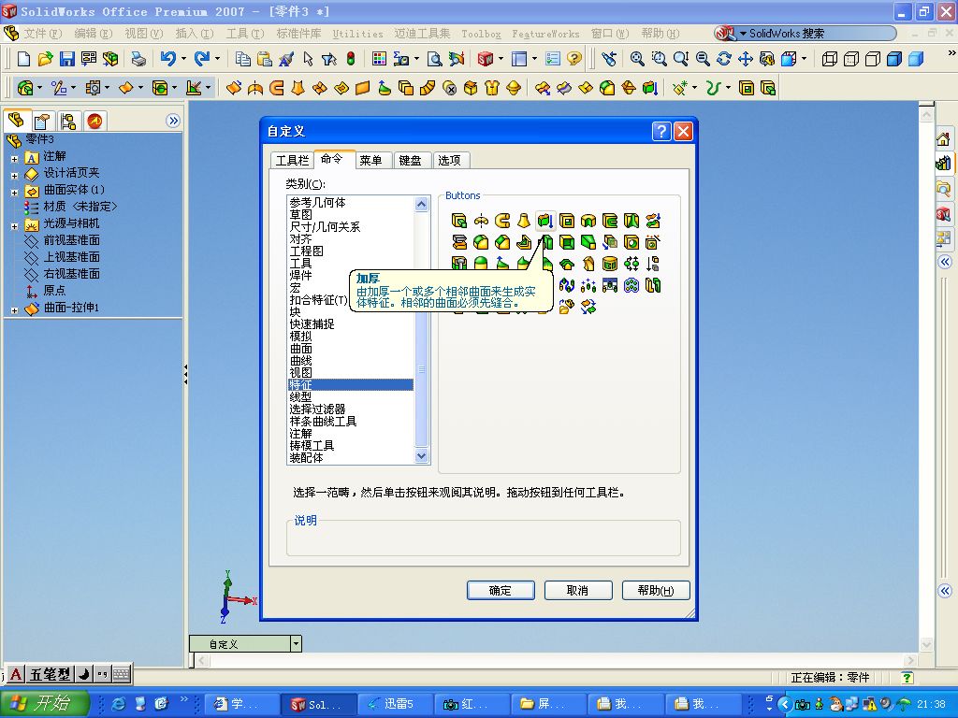Click the category list scroll down arrow
Screen dimensions: 958x718
[x=422, y=455]
